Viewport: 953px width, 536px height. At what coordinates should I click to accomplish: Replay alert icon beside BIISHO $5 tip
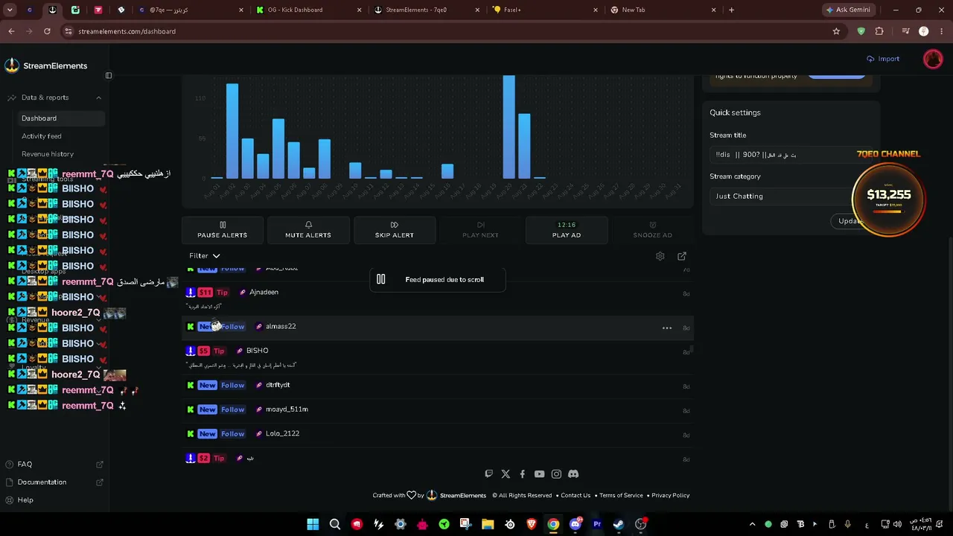(x=240, y=351)
